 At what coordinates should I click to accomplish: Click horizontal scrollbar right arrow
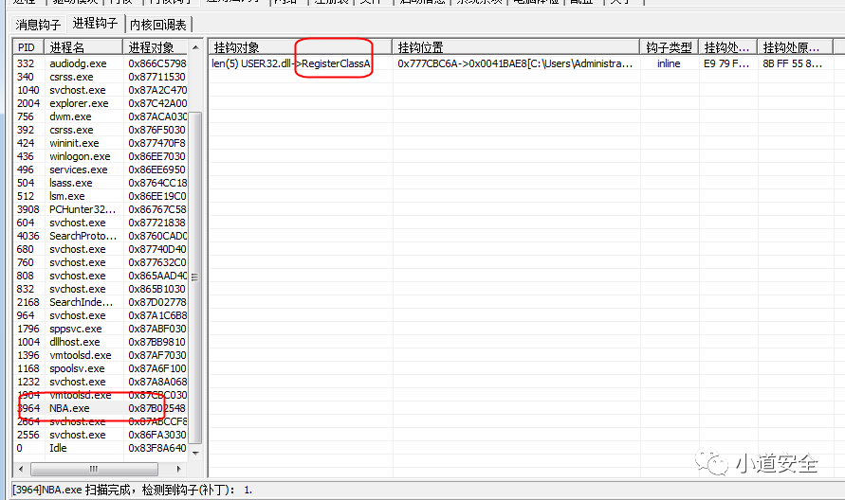click(179, 469)
